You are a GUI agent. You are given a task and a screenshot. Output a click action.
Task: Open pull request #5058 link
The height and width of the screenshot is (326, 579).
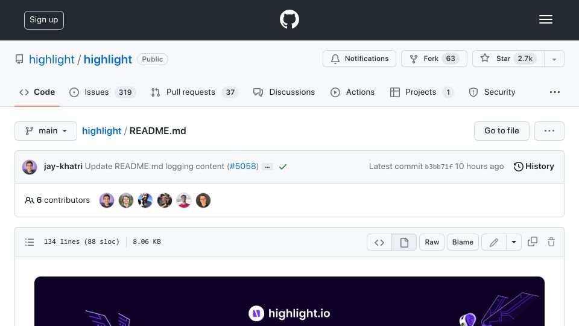pos(242,167)
